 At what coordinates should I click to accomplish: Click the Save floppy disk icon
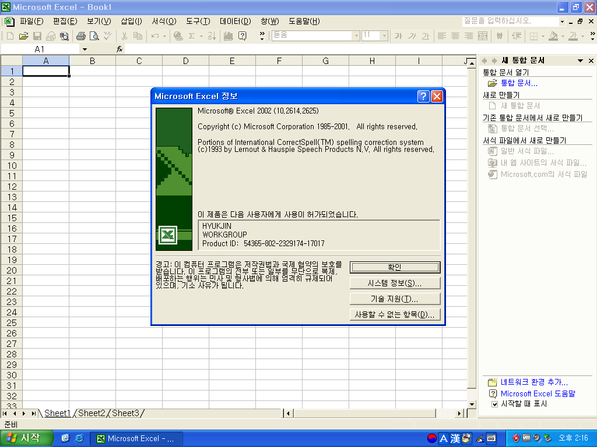pyautogui.click(x=37, y=36)
